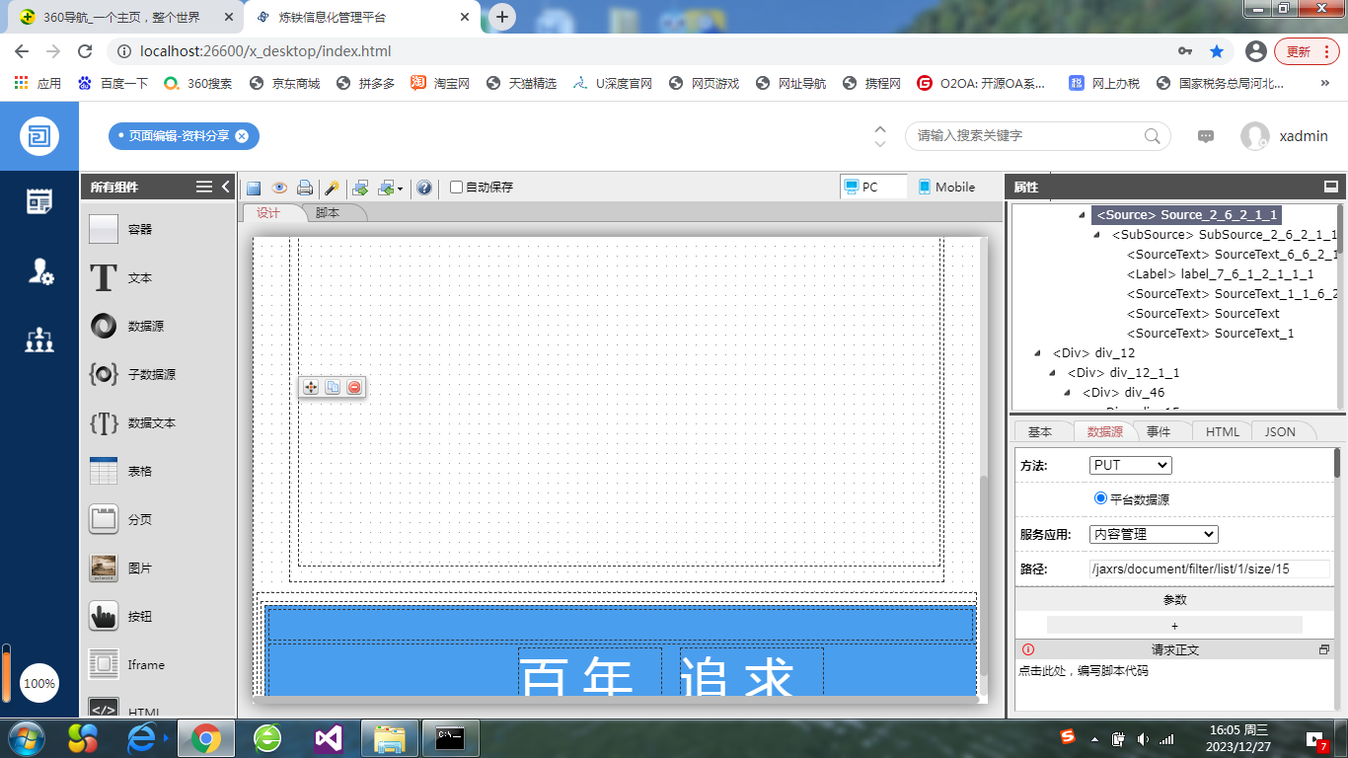The width and height of the screenshot is (1348, 758).
Task: Open the 所有组件 list menu icon
Action: (x=204, y=187)
